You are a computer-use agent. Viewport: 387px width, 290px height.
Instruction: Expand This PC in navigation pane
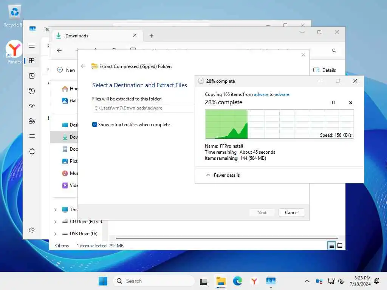click(x=55, y=210)
